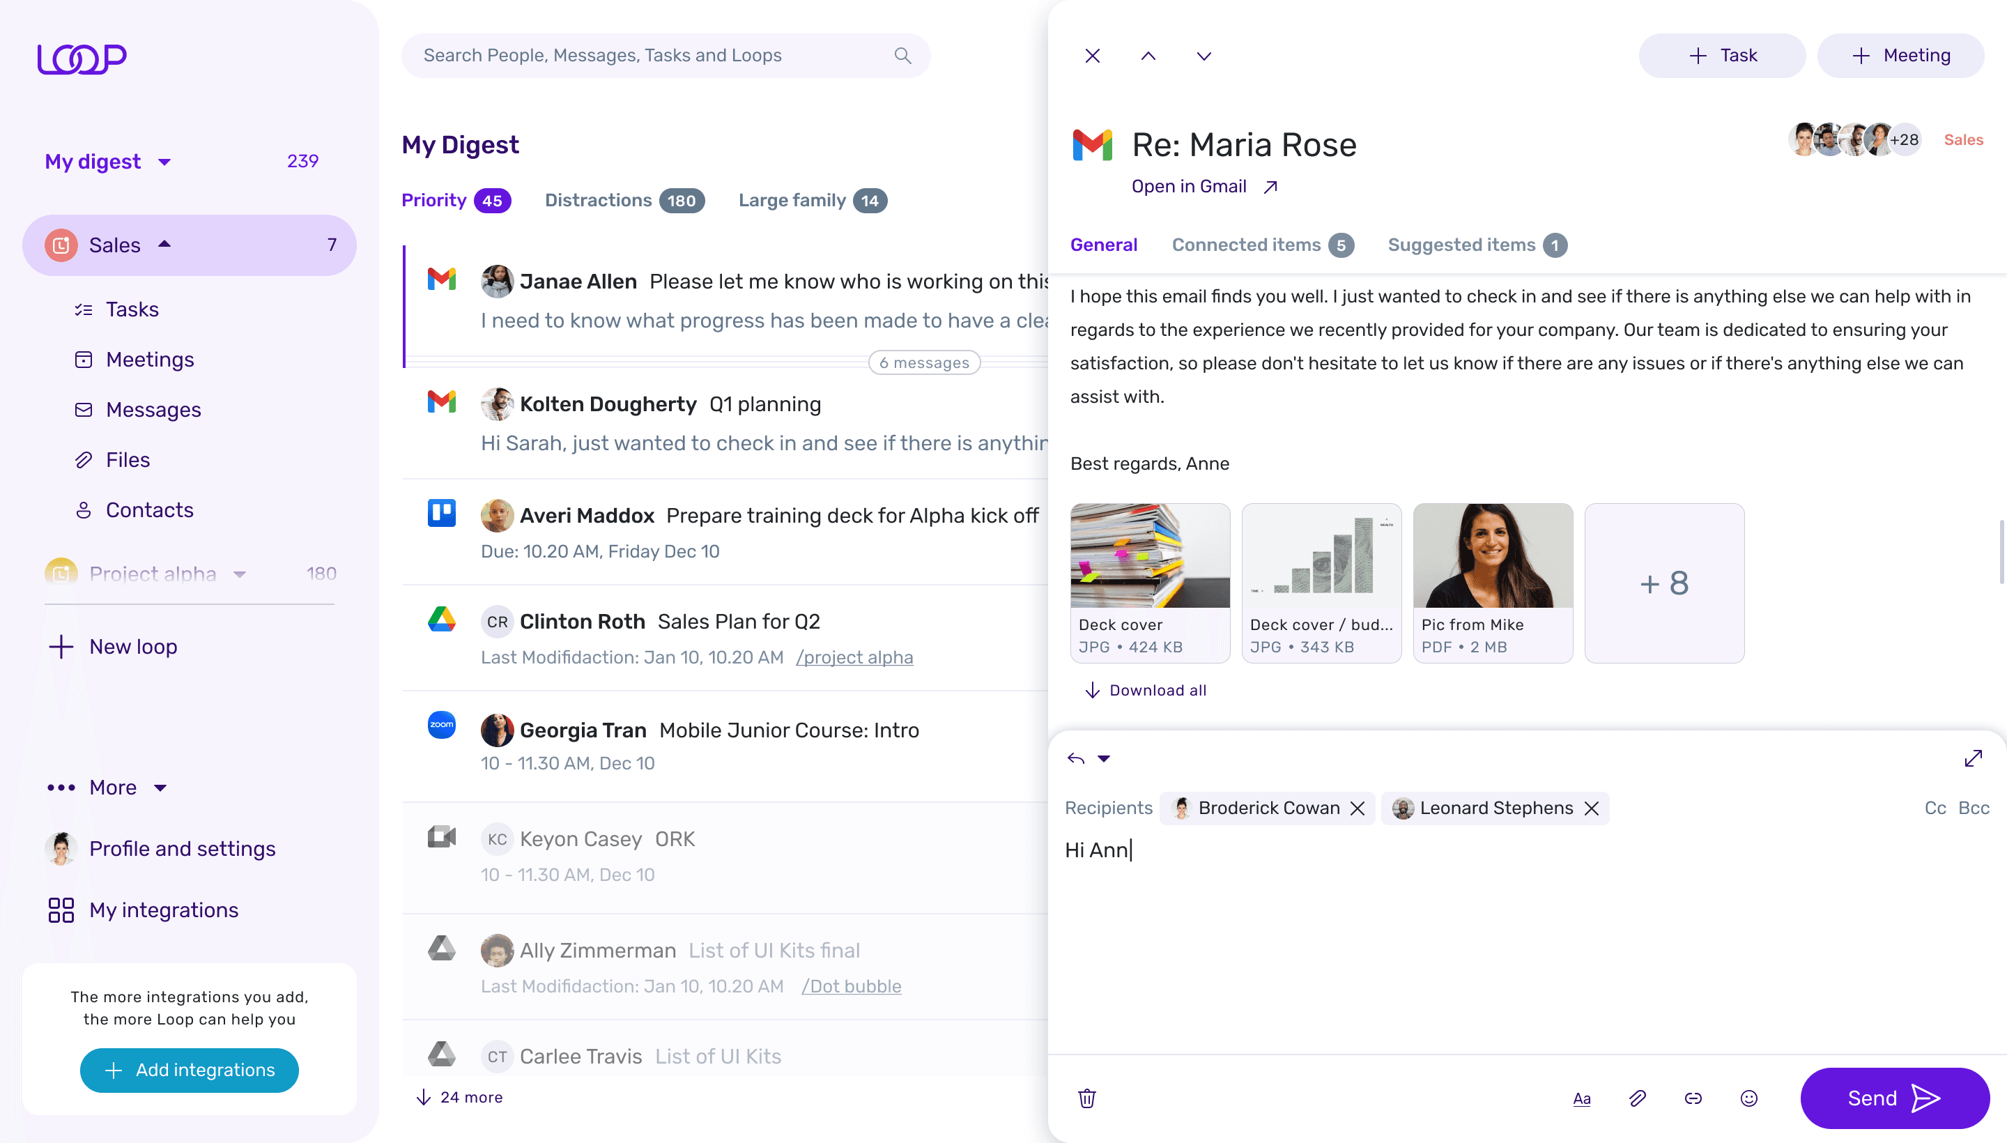Screen dimensions: 2007x1143
Task: Click the paperclip attach file icon
Action: 1638,1098
